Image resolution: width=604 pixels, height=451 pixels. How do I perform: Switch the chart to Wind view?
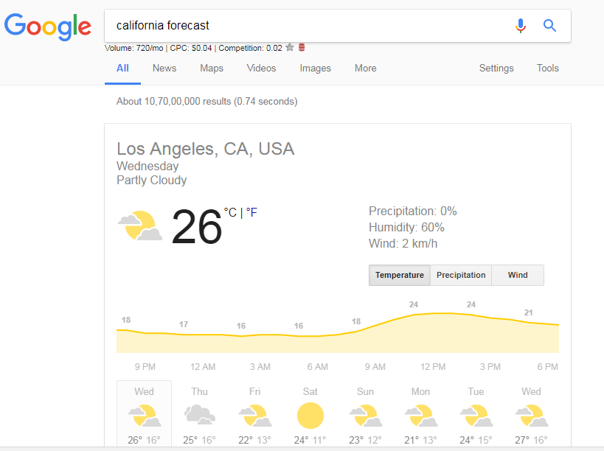click(x=518, y=275)
